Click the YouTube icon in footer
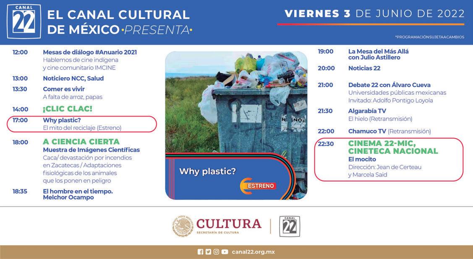Viewport: 473px width, 259px height. pyautogui.click(x=225, y=252)
